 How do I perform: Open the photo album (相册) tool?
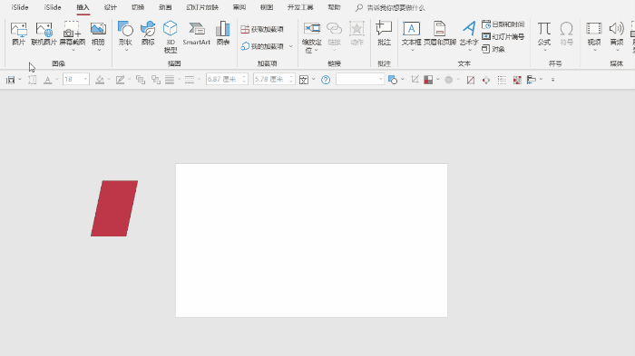tap(98, 34)
